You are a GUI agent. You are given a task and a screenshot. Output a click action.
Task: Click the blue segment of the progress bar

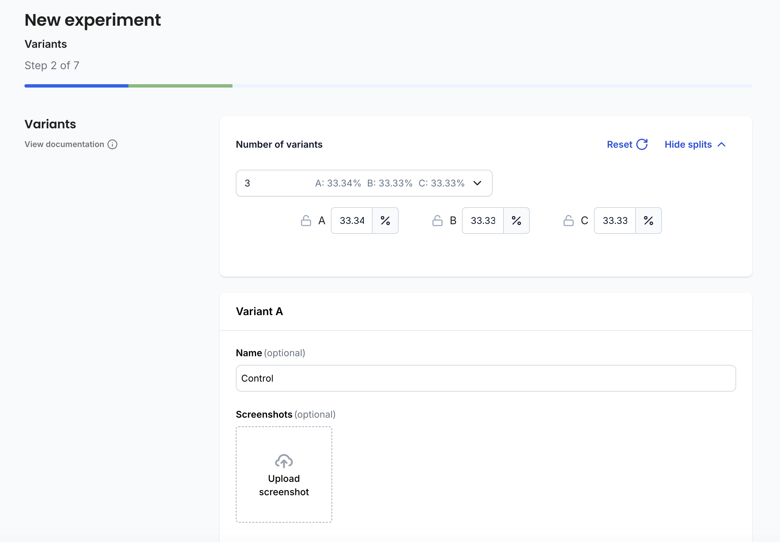pos(77,86)
